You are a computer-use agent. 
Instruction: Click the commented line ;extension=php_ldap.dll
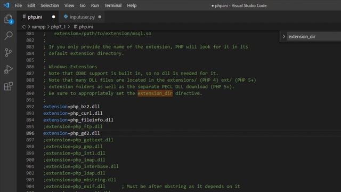pos(74,173)
